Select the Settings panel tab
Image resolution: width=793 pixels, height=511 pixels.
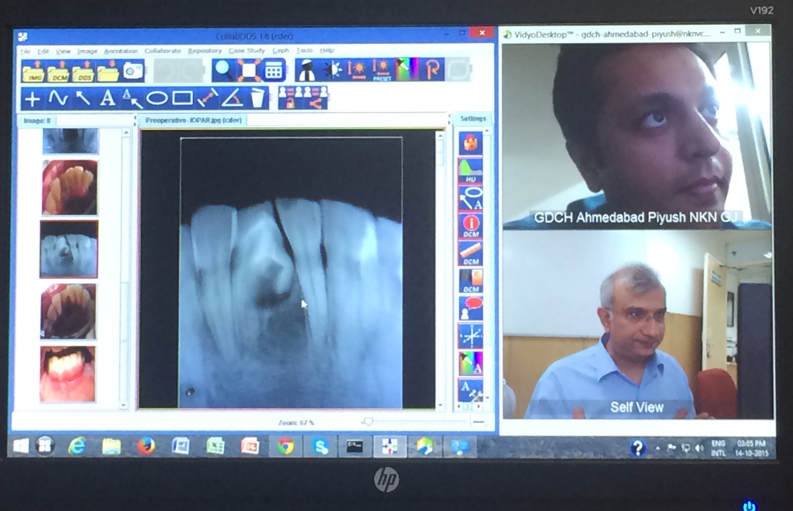(473, 119)
